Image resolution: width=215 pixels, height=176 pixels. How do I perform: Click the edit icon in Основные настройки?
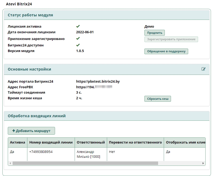point(203,69)
